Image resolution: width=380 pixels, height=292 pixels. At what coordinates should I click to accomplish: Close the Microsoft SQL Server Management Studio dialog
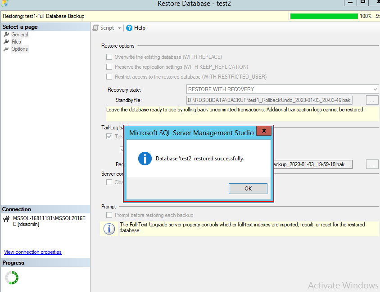(x=264, y=131)
